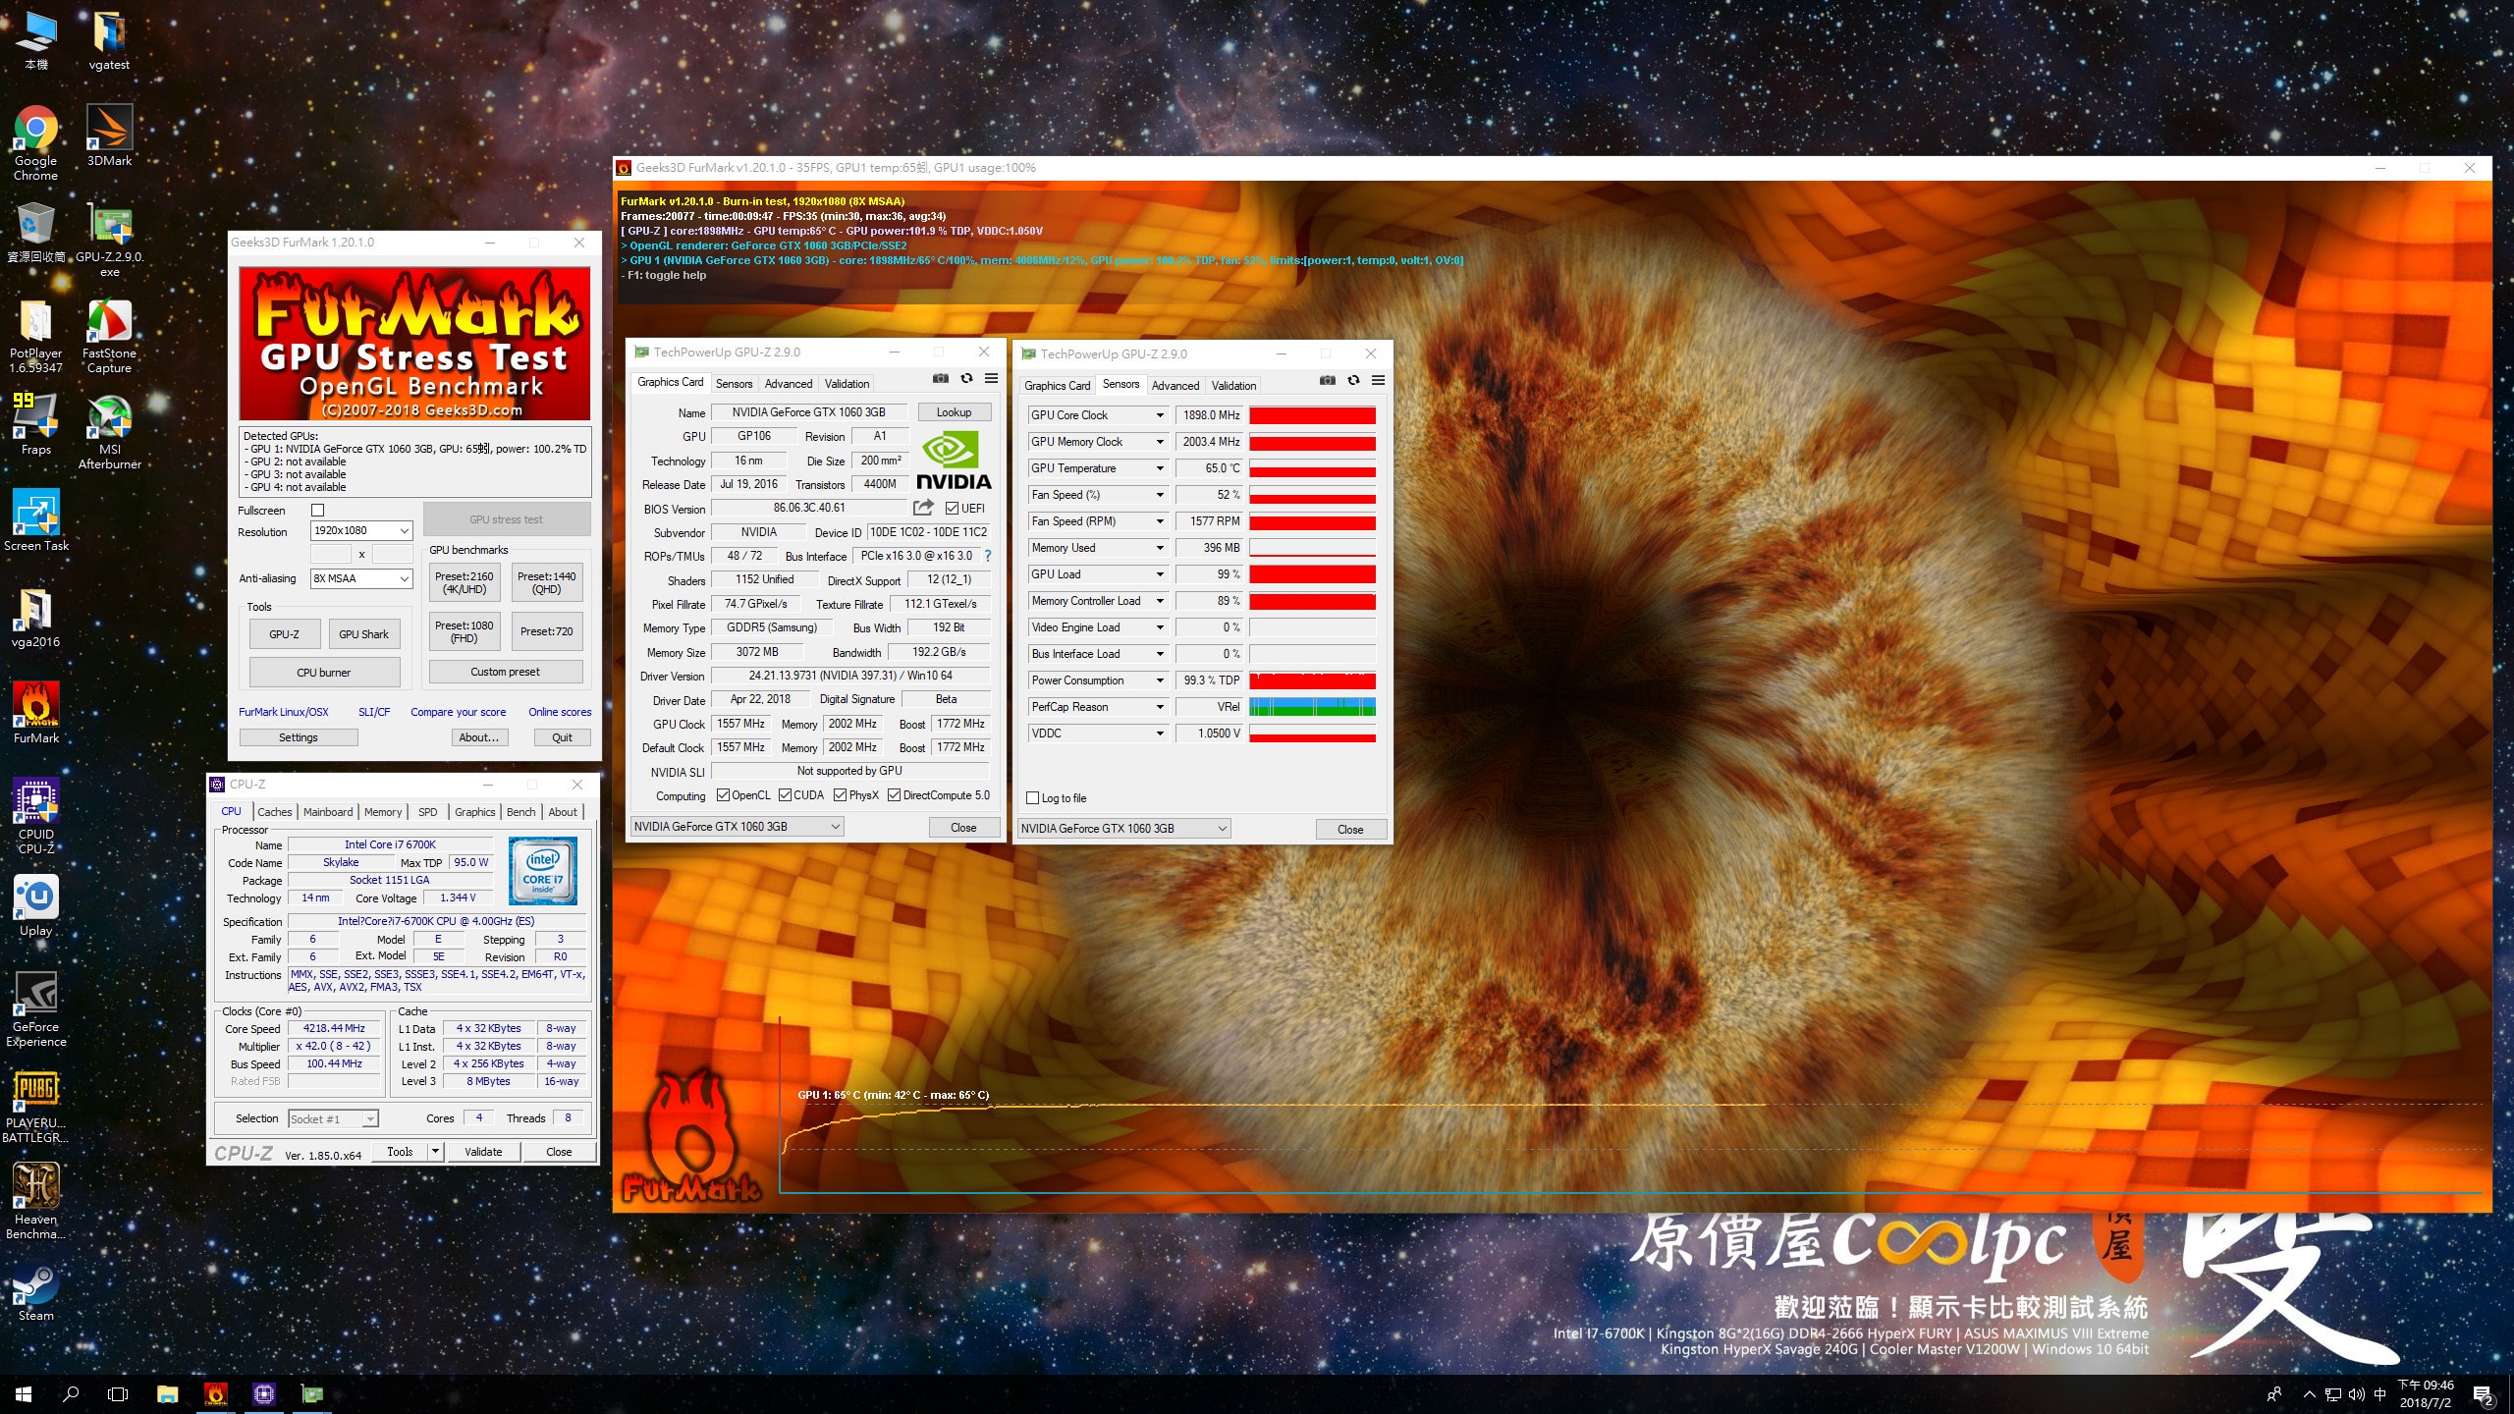Image resolution: width=2514 pixels, height=1414 pixels.
Task: Select the PotPlayer desktop icon
Action: click(35, 336)
